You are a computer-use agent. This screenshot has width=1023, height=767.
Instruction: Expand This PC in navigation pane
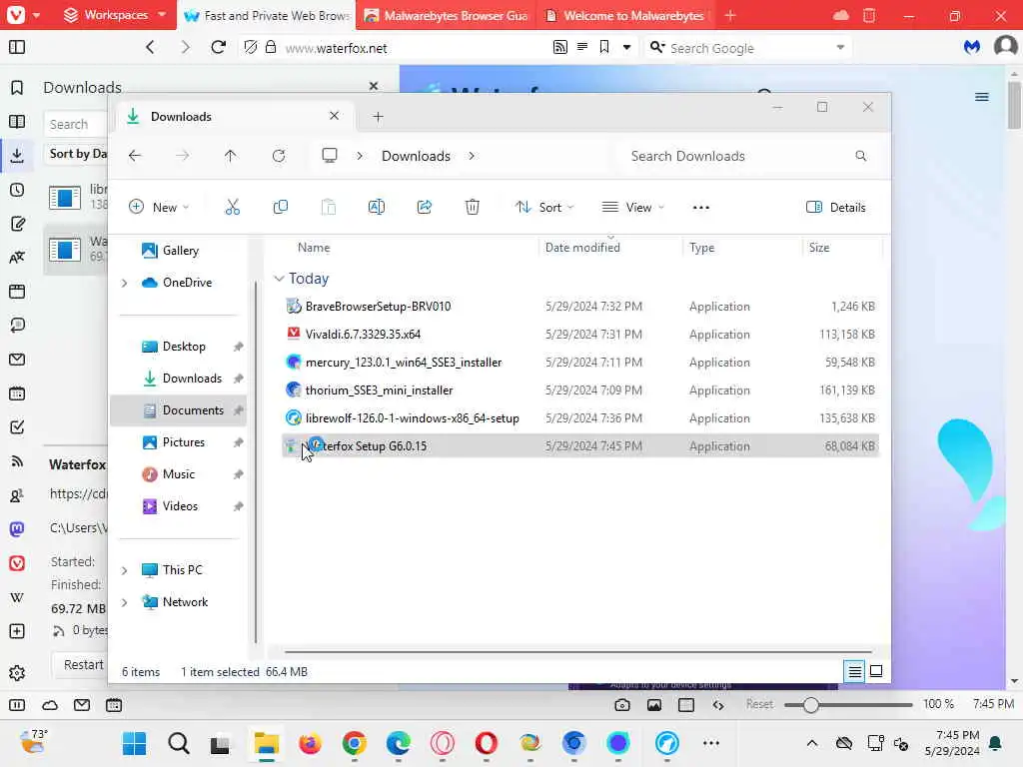(x=124, y=570)
